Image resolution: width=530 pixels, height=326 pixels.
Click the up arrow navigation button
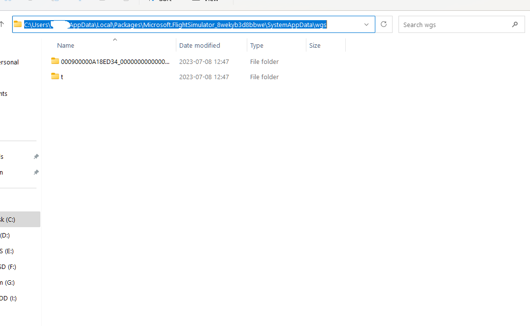(x=2, y=24)
